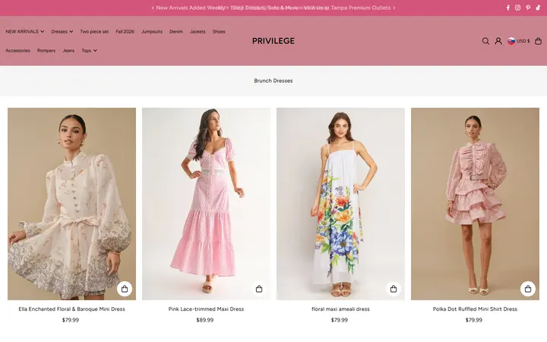The image size is (547, 342).
Task: Click the $79.99 price under Ella Enchanted dress
Action: pyautogui.click(x=71, y=320)
